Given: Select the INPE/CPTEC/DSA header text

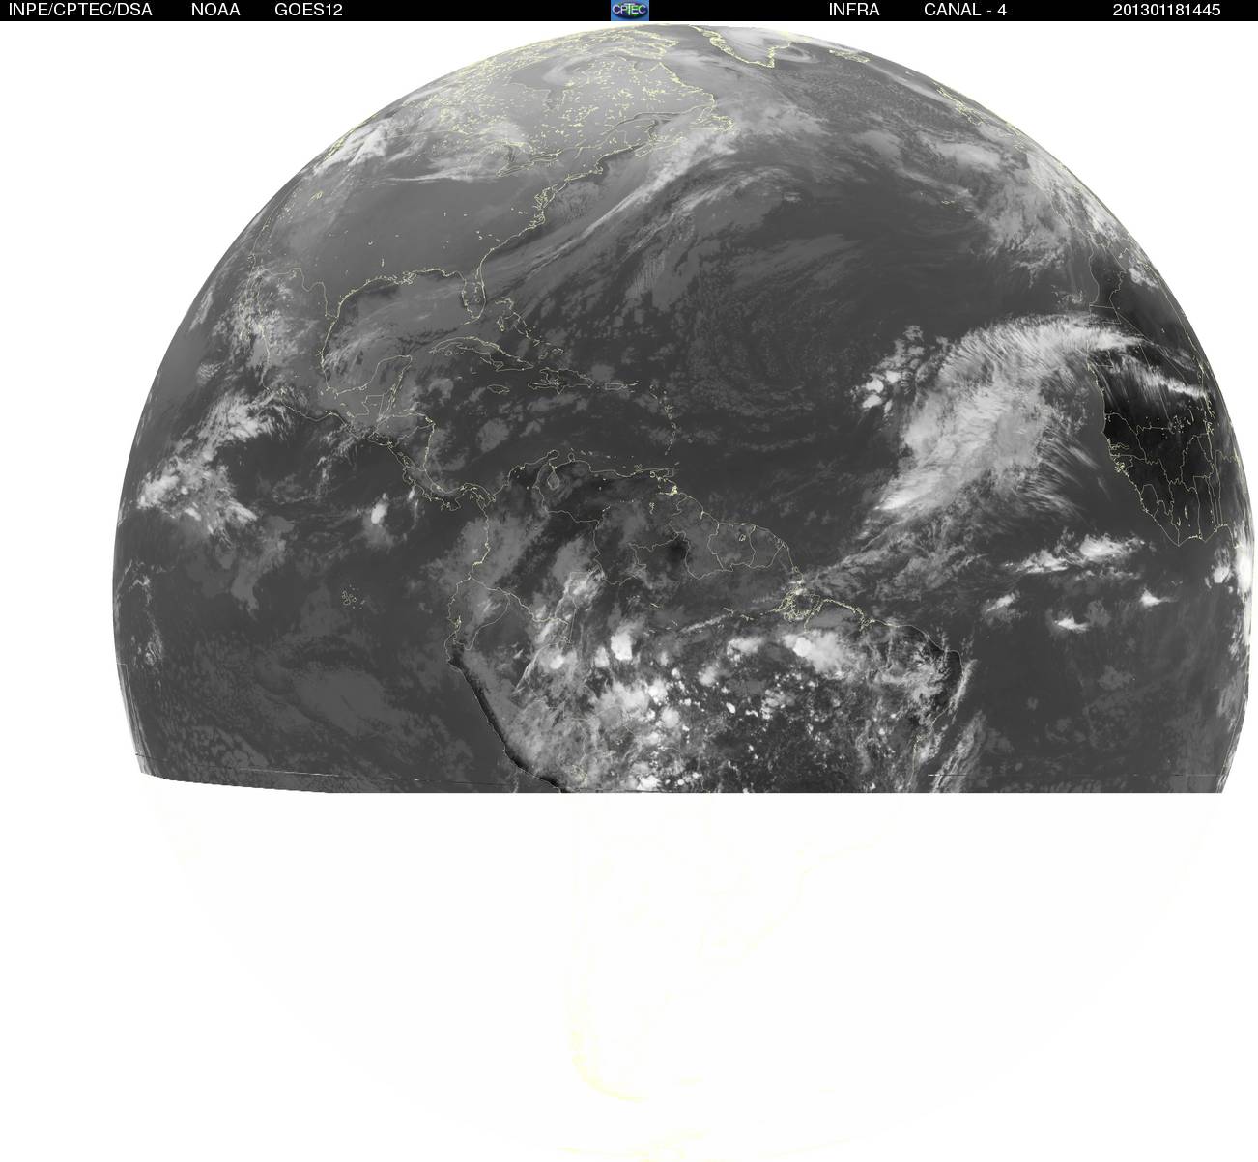Looking at the screenshot, I should (x=80, y=10).
